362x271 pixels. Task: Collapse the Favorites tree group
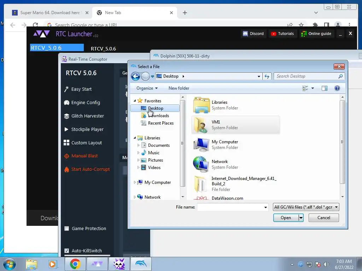point(135,101)
